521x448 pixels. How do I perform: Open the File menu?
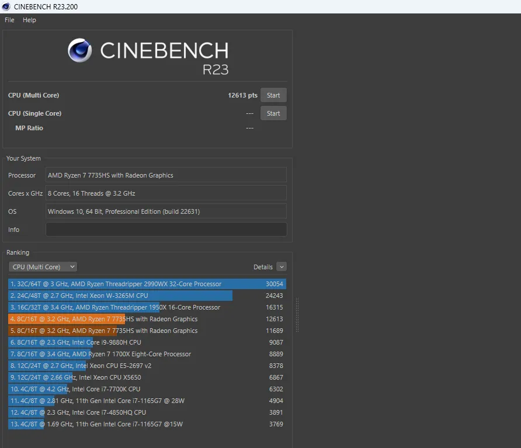(9, 20)
